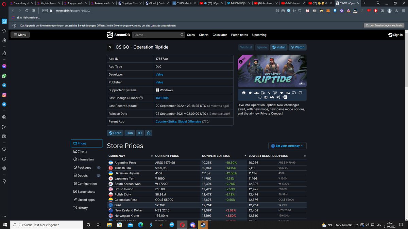The image size is (408, 229).
Task: Click the Ignore button
Action: [x=262, y=47]
